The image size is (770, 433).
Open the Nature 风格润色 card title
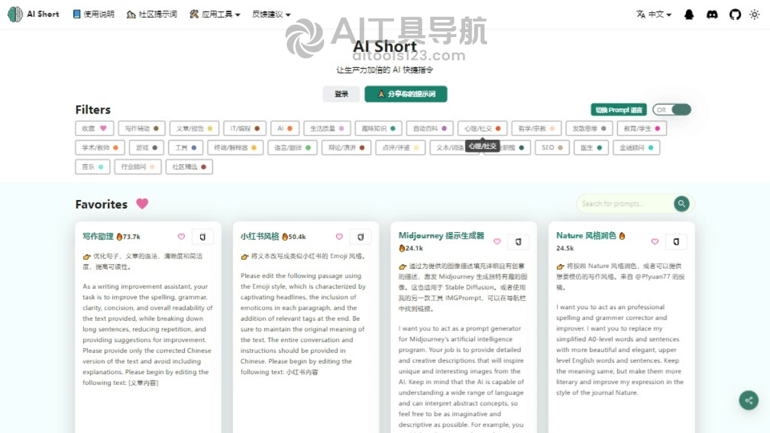pos(586,235)
